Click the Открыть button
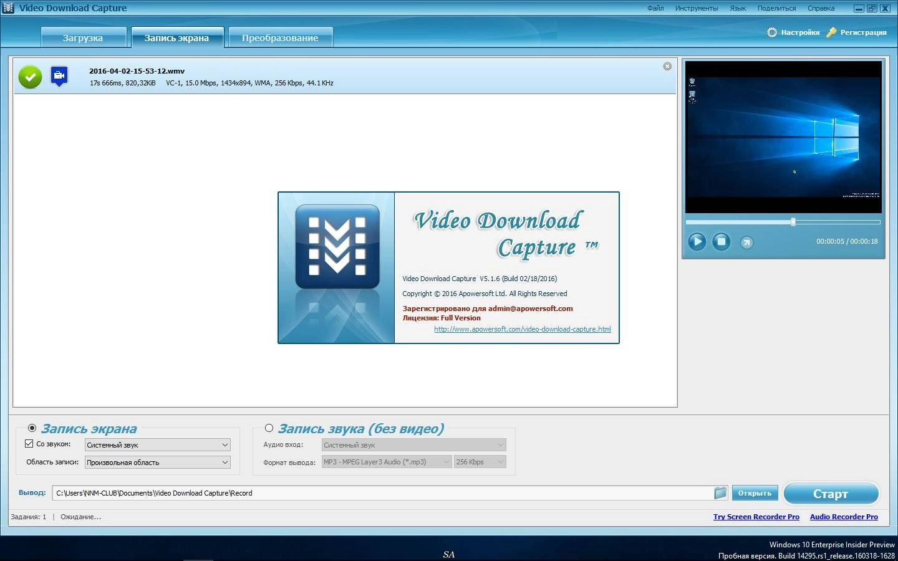The image size is (898, 561). tap(755, 493)
